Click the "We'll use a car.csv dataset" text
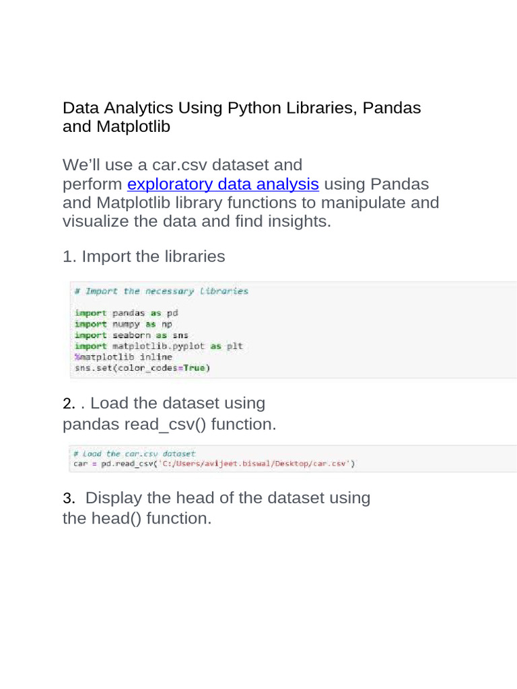517x689 pixels. click(182, 165)
